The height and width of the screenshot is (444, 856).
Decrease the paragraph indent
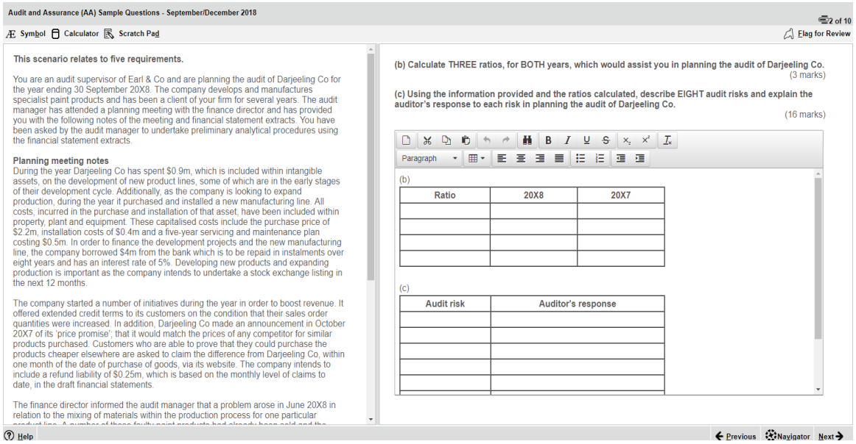pos(621,159)
